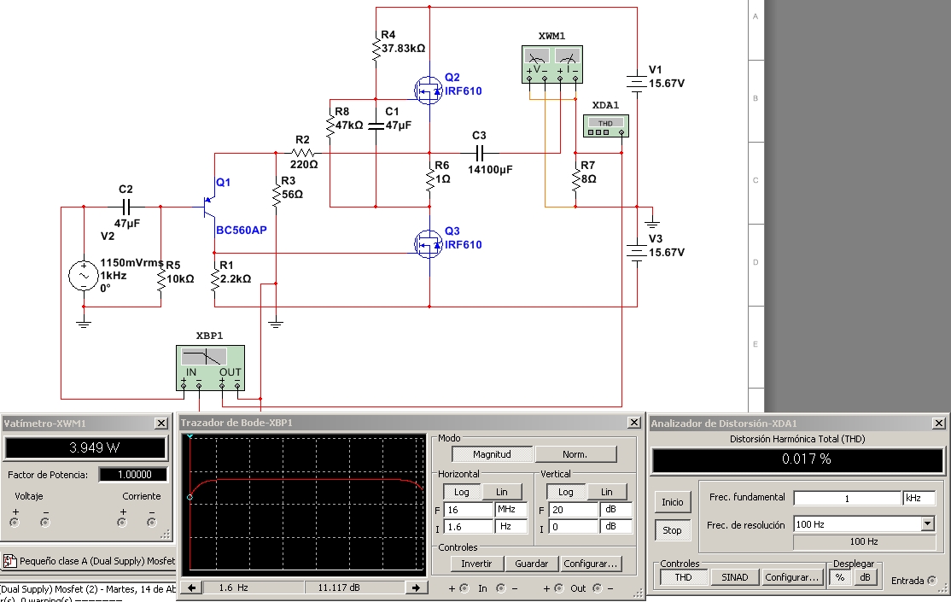This screenshot has height=602, width=951.
Task: Select the R7 8Ω load resistor
Action: point(575,180)
